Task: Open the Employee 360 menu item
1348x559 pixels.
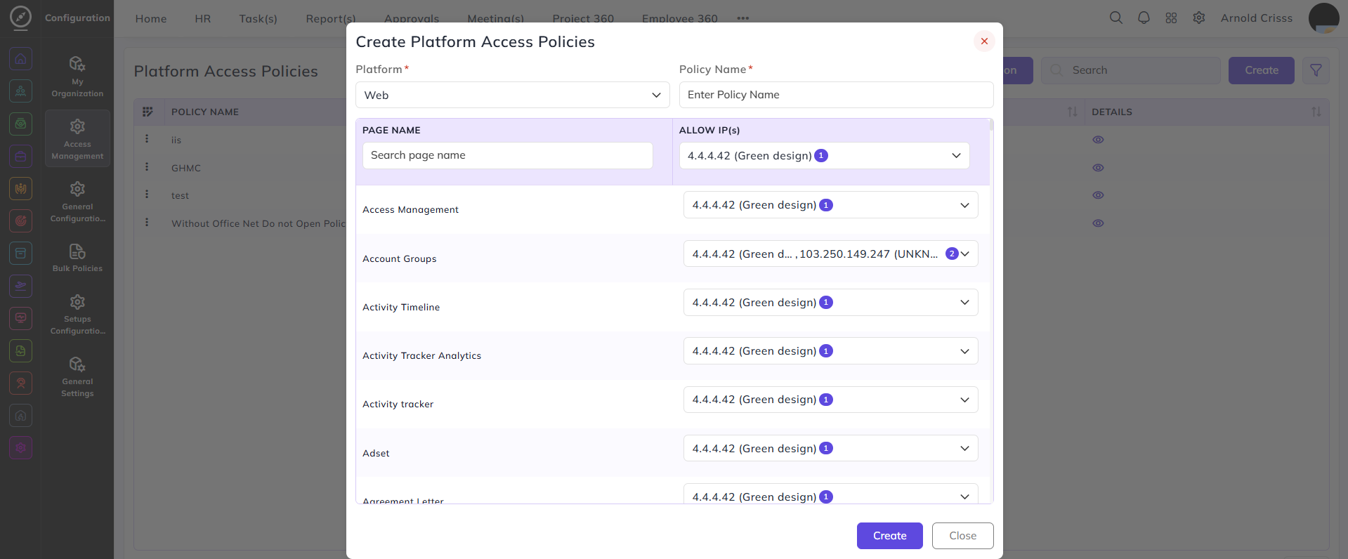Action: coord(679,18)
